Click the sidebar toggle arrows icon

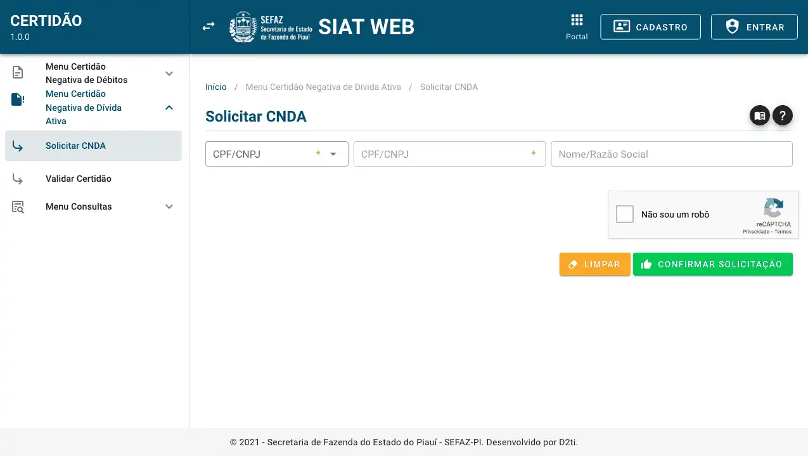208,27
